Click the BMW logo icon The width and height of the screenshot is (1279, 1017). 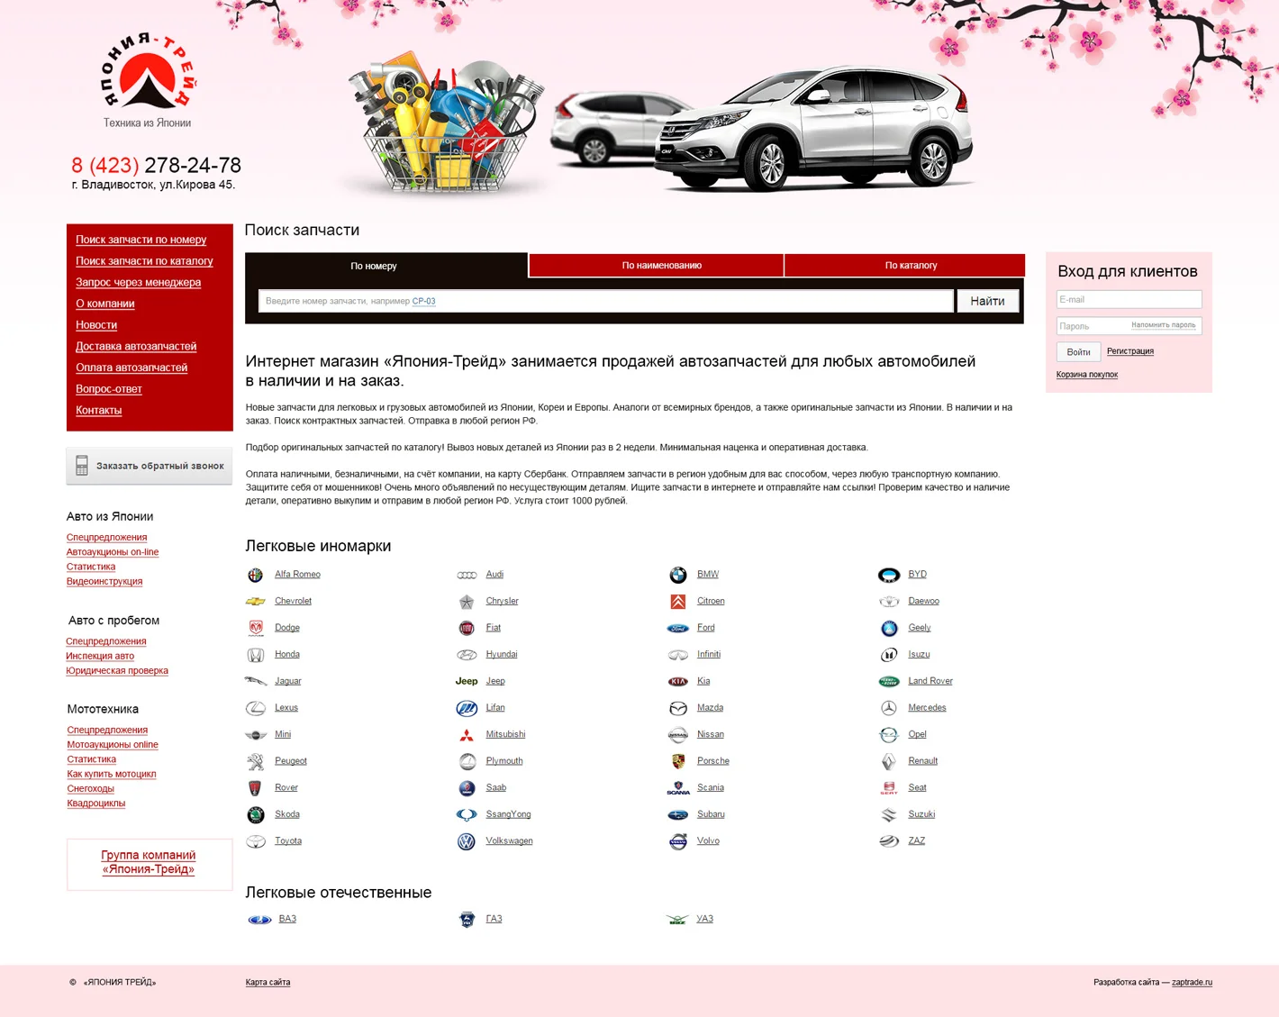[678, 575]
